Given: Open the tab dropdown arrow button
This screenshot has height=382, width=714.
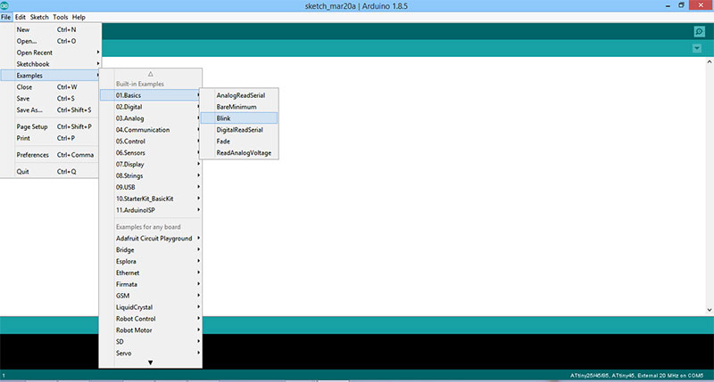Looking at the screenshot, I should pyautogui.click(x=697, y=48).
